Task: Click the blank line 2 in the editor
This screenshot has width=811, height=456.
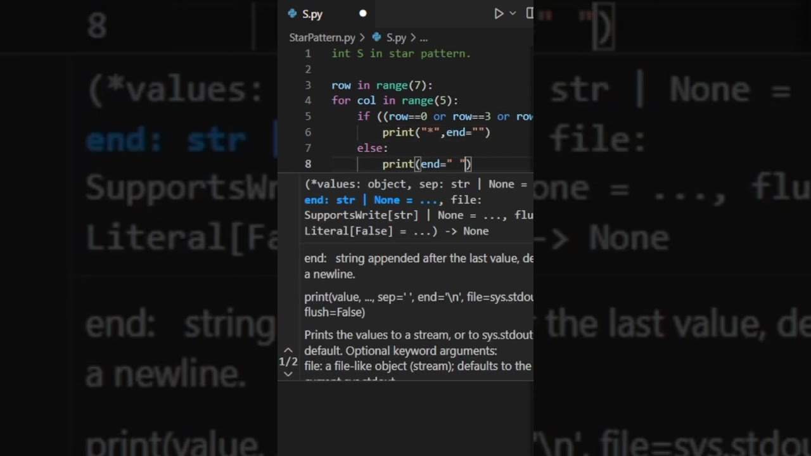Action: pos(431,69)
